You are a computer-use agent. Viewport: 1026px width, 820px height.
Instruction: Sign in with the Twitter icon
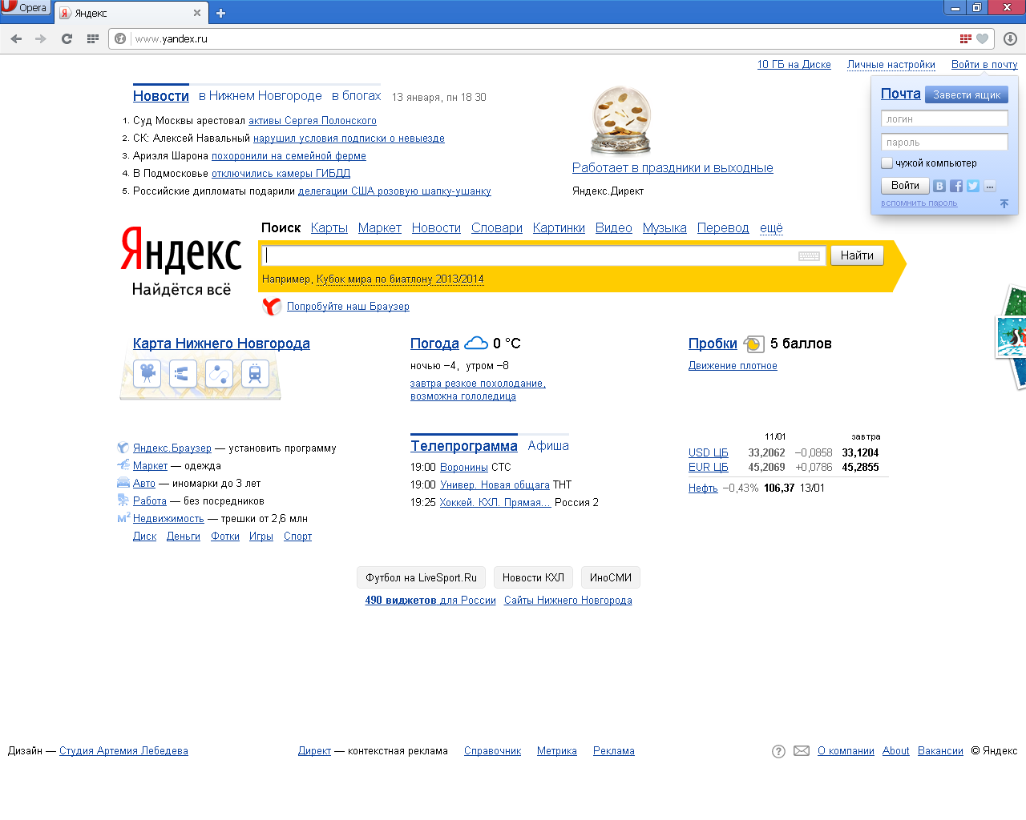point(972,186)
